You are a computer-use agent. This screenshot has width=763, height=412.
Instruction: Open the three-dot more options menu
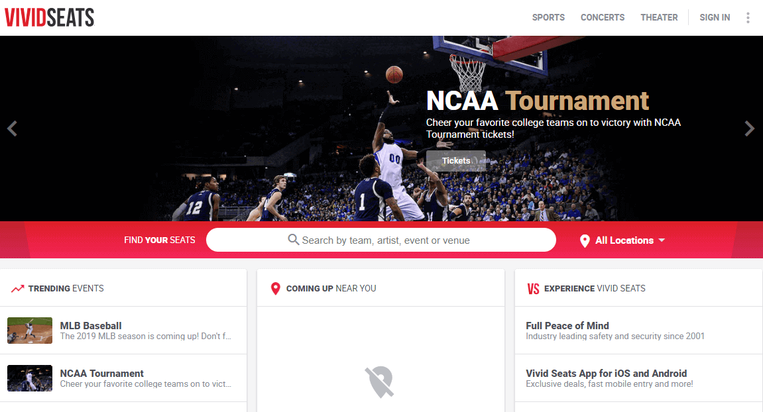click(x=748, y=18)
